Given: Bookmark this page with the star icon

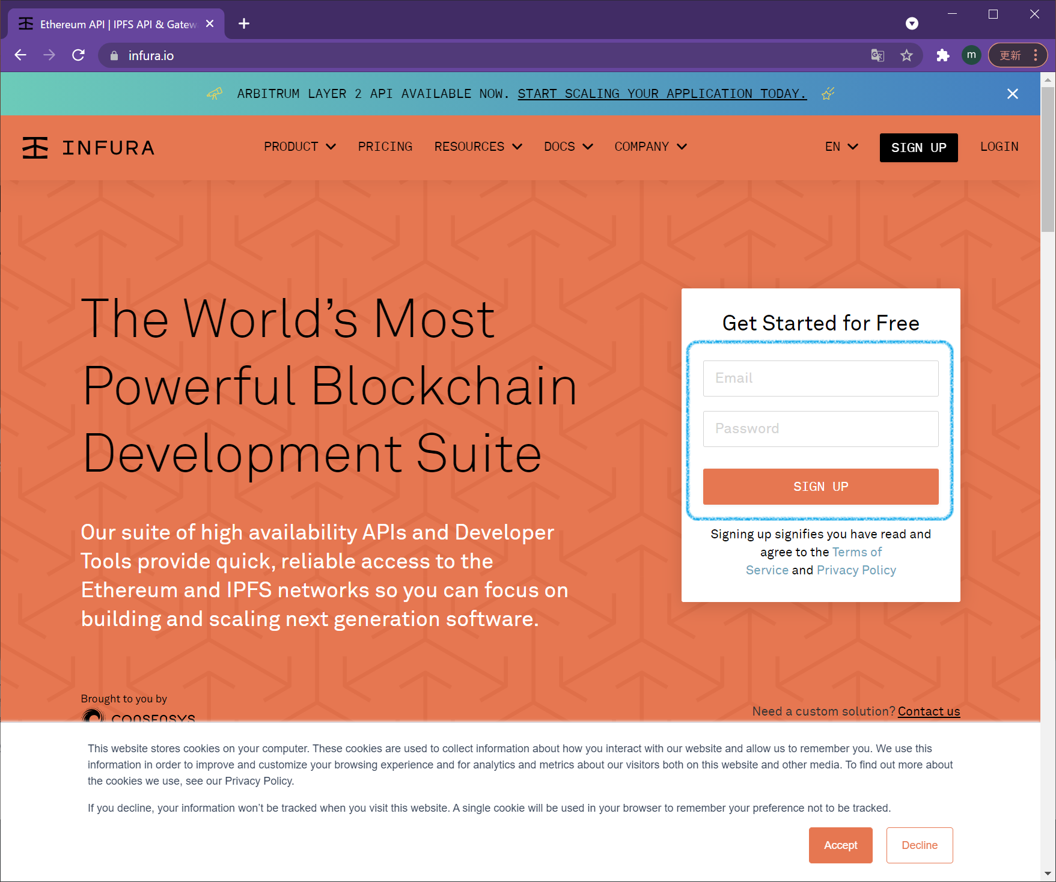Looking at the screenshot, I should tap(906, 55).
